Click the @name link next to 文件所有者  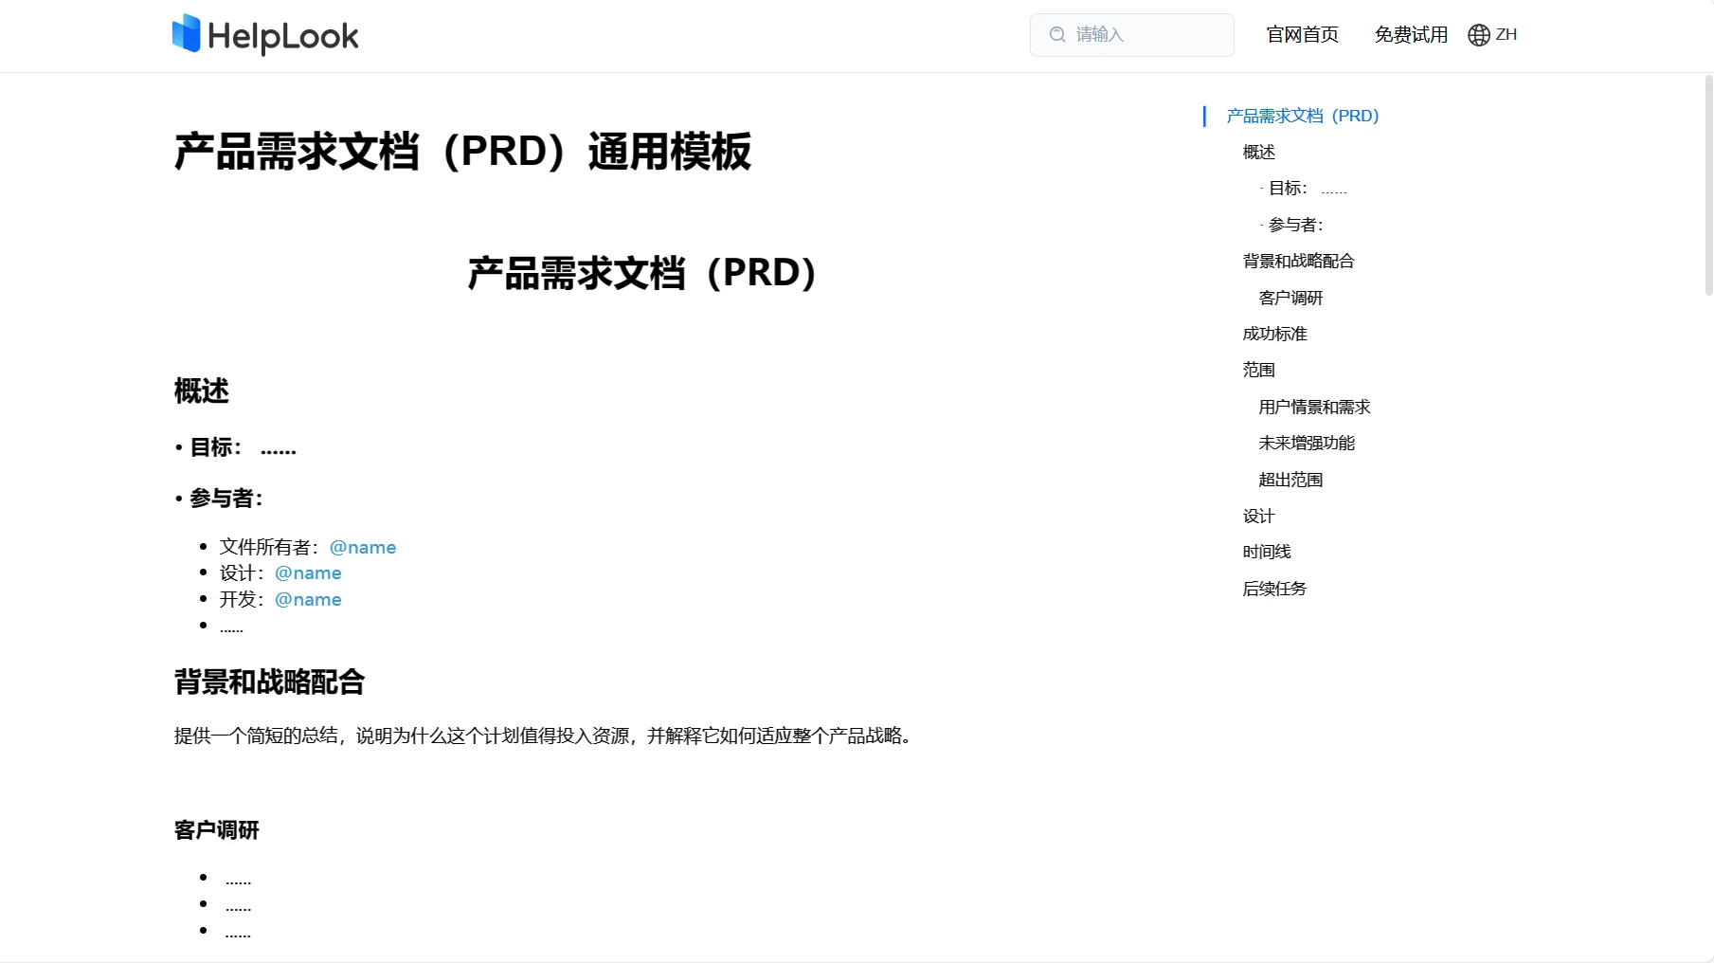pos(362,547)
